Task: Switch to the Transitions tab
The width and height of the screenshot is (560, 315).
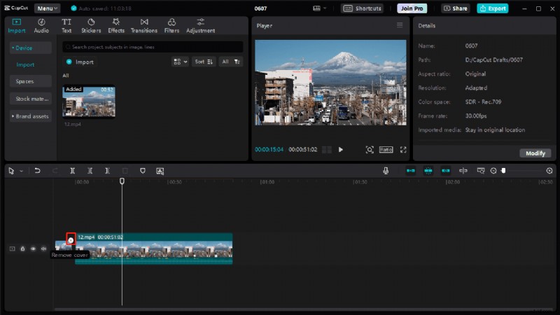Action: pyautogui.click(x=144, y=26)
